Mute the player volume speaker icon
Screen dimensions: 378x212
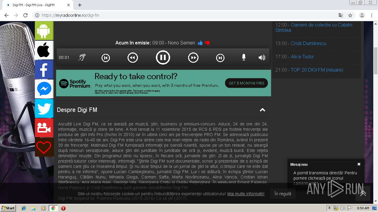pyautogui.click(x=262, y=57)
